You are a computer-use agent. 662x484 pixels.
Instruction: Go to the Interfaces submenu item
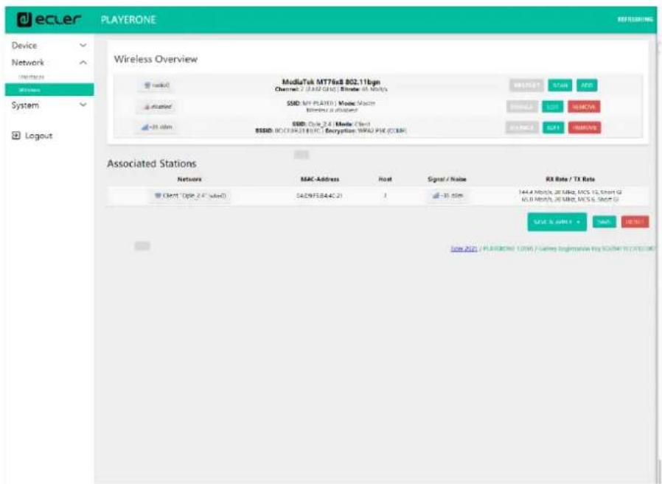point(31,77)
